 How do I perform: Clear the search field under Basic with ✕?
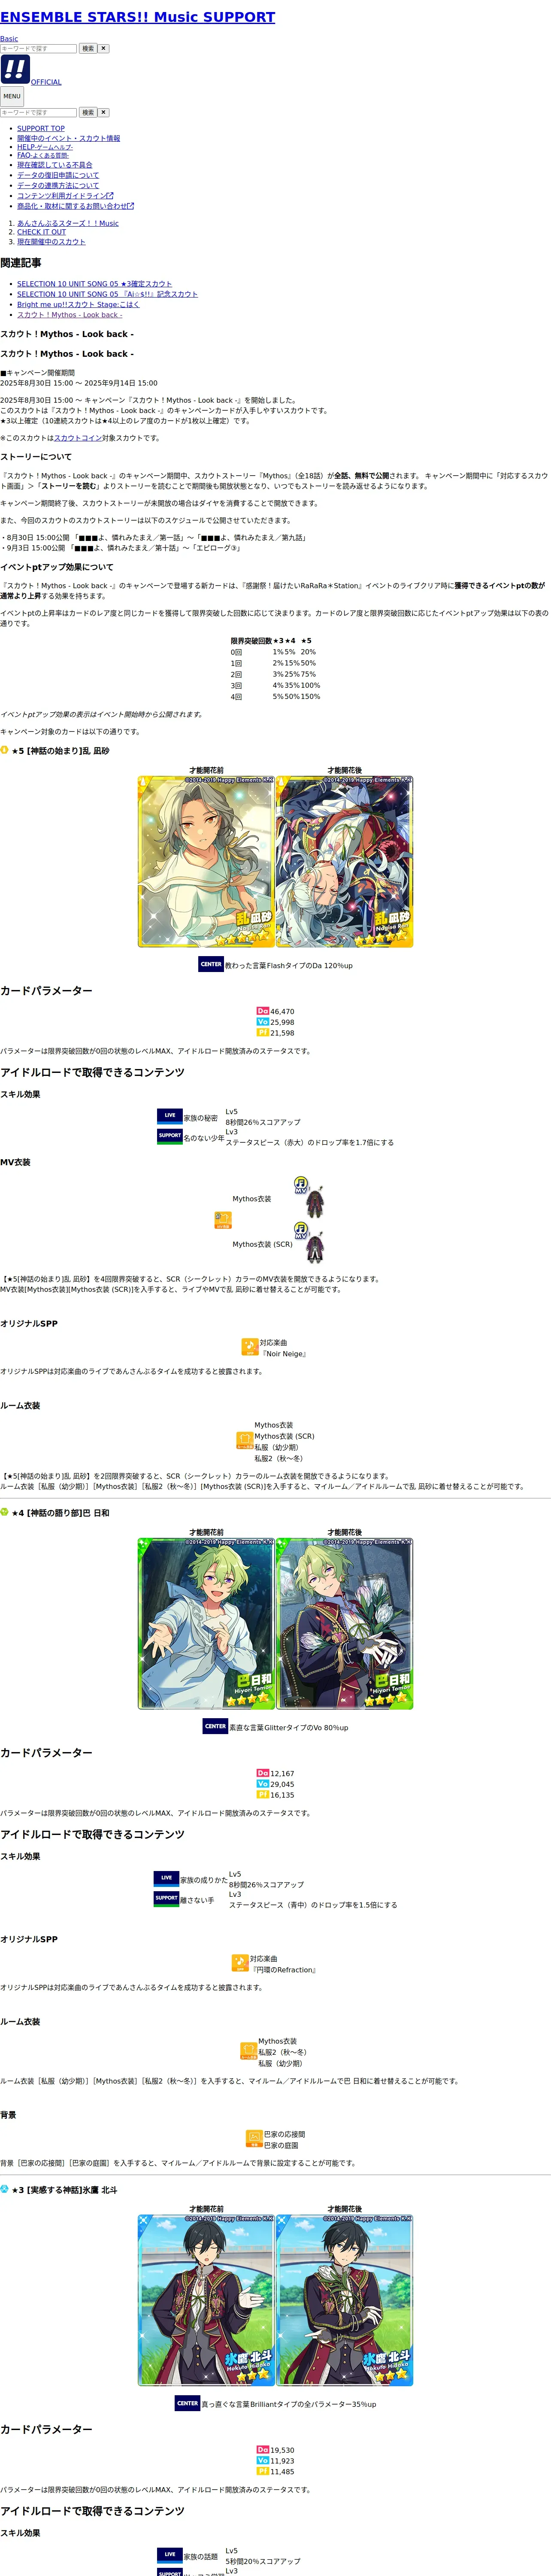point(104,48)
